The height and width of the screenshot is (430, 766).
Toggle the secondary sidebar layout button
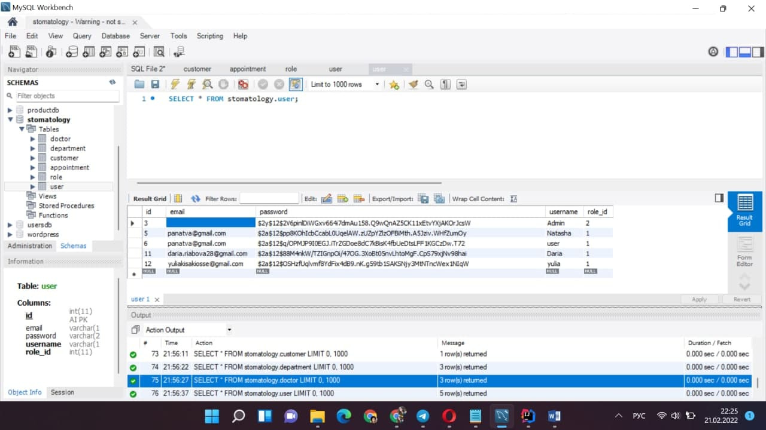(x=758, y=52)
